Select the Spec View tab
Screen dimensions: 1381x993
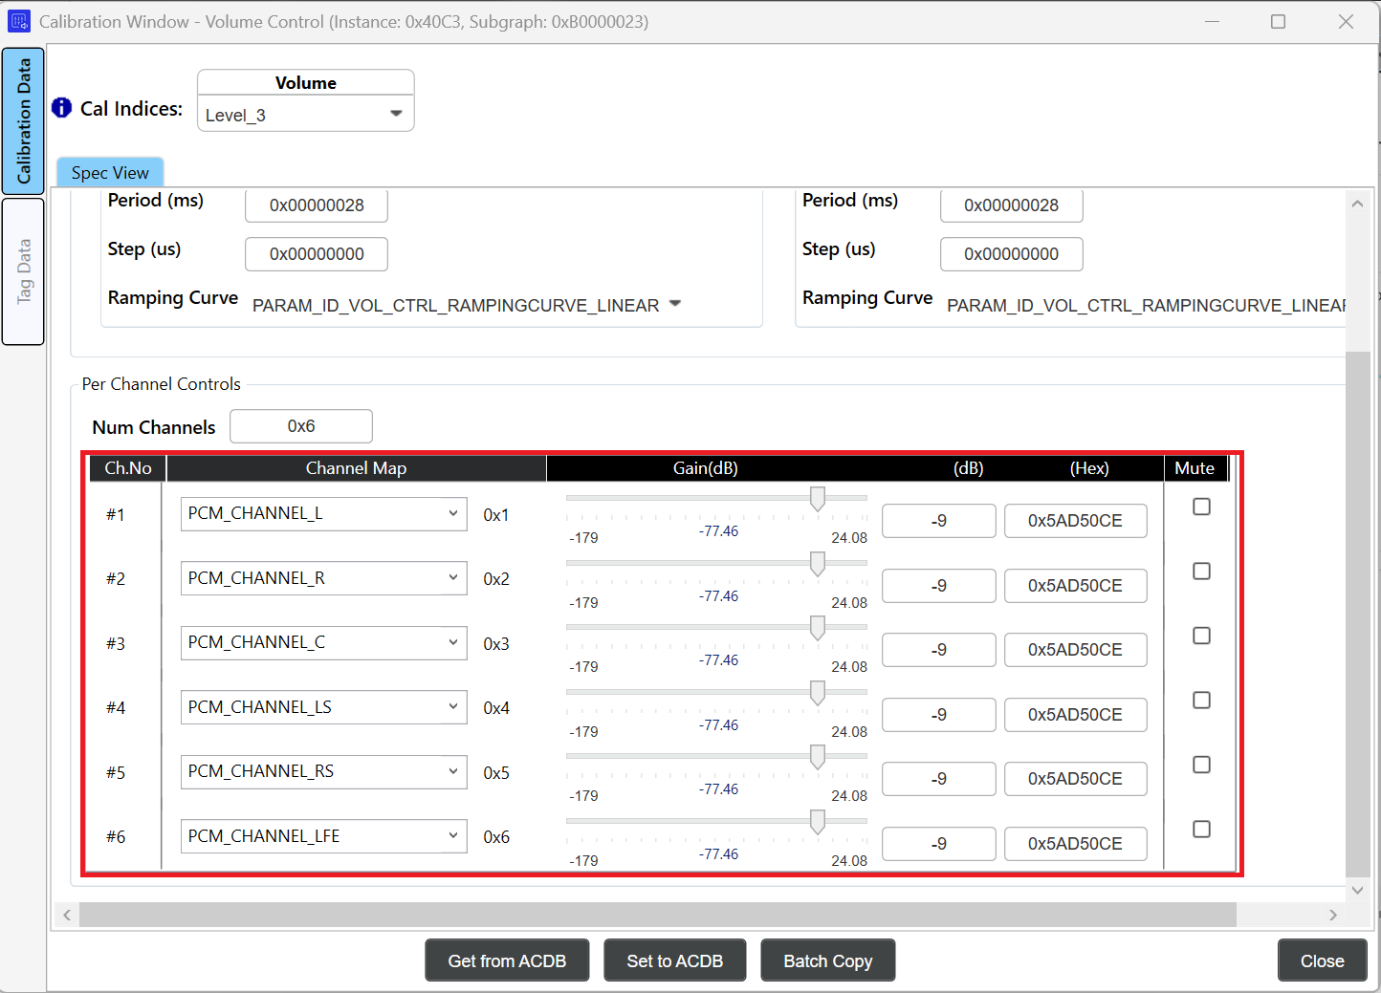[110, 173]
